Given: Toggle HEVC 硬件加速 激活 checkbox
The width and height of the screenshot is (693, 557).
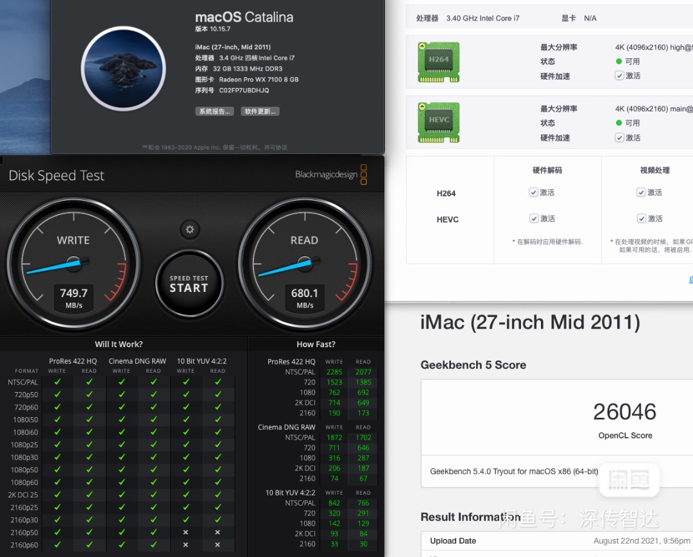Looking at the screenshot, I should tap(620, 137).
